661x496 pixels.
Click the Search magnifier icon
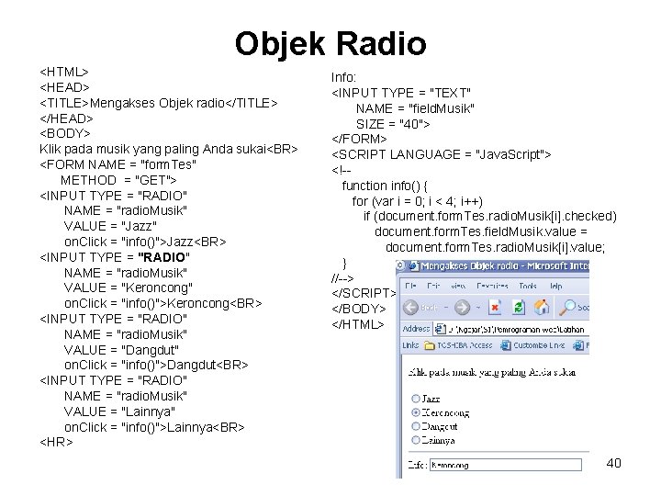[x=567, y=307]
